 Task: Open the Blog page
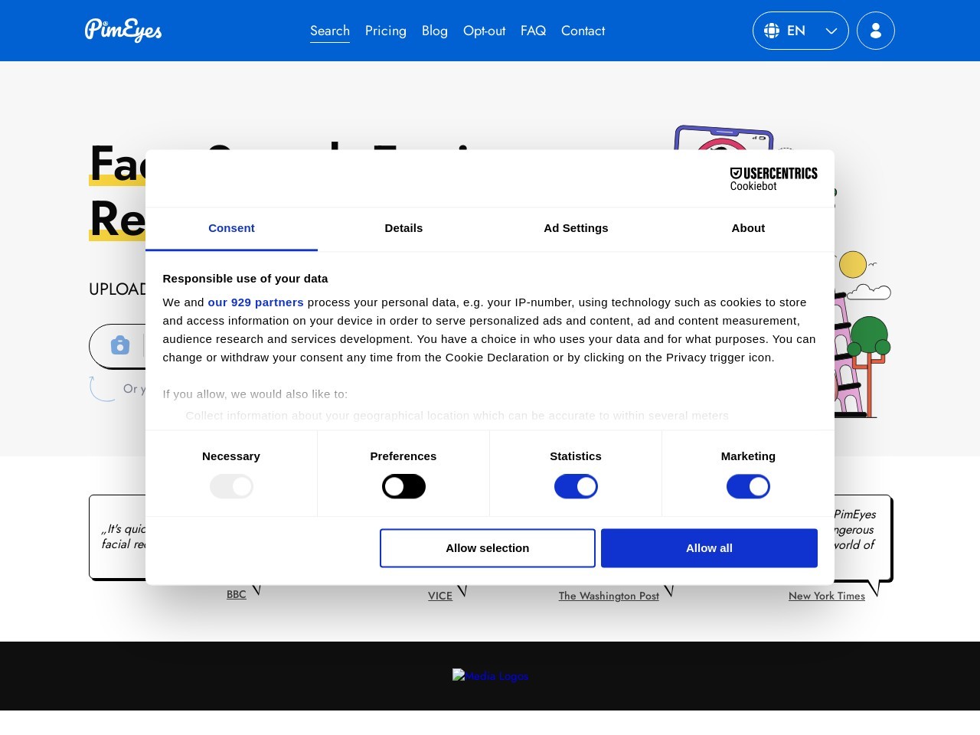[x=435, y=31]
